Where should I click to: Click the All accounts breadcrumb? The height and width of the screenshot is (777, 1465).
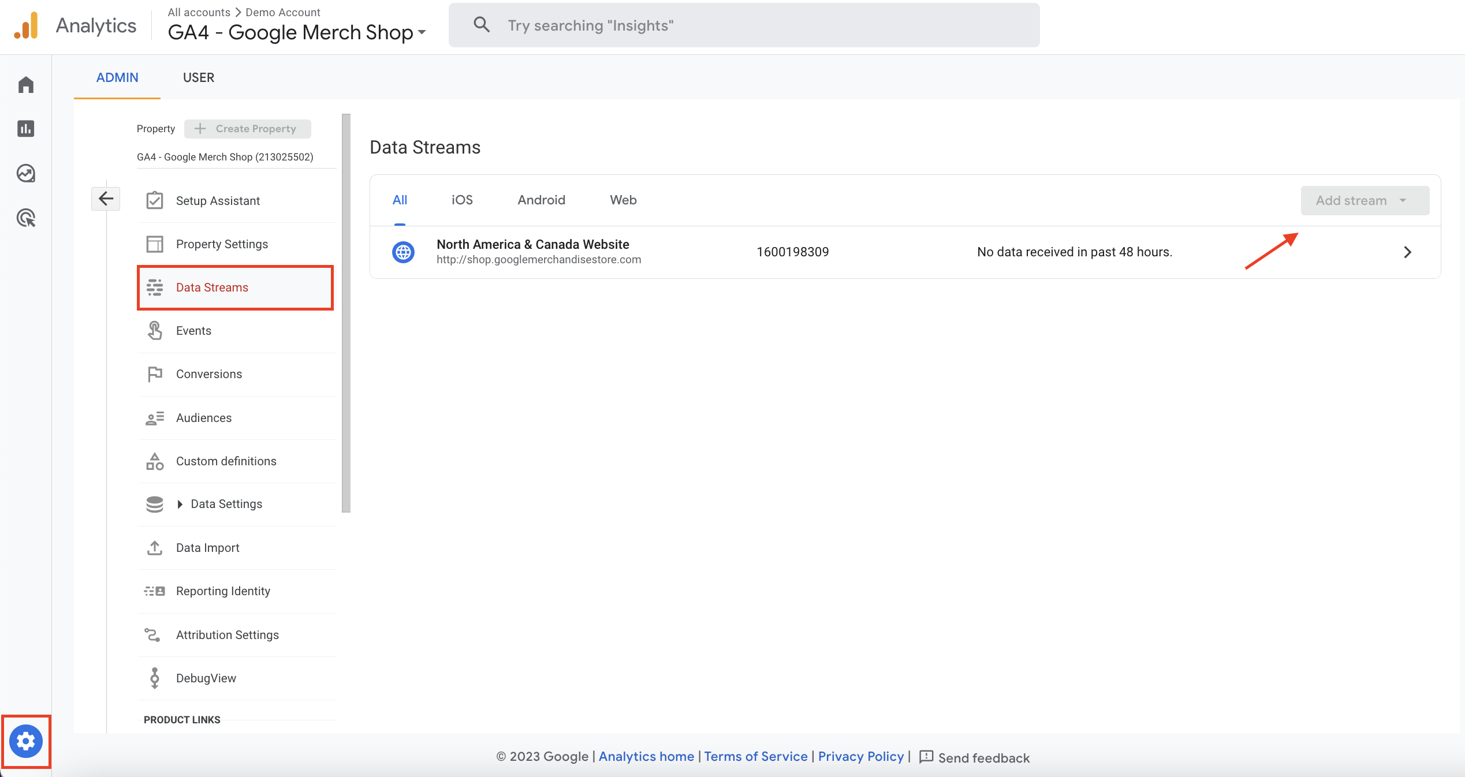point(199,12)
